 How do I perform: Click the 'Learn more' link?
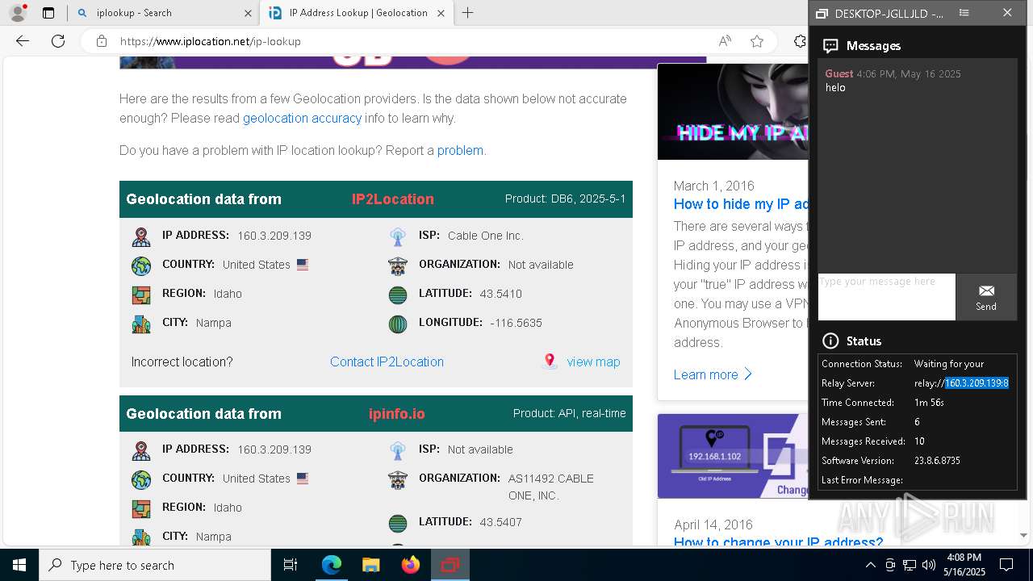pos(713,374)
